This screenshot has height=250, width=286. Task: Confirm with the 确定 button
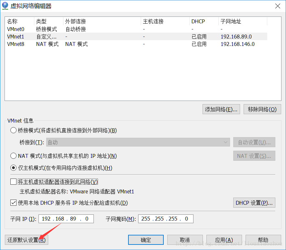tap(146, 240)
